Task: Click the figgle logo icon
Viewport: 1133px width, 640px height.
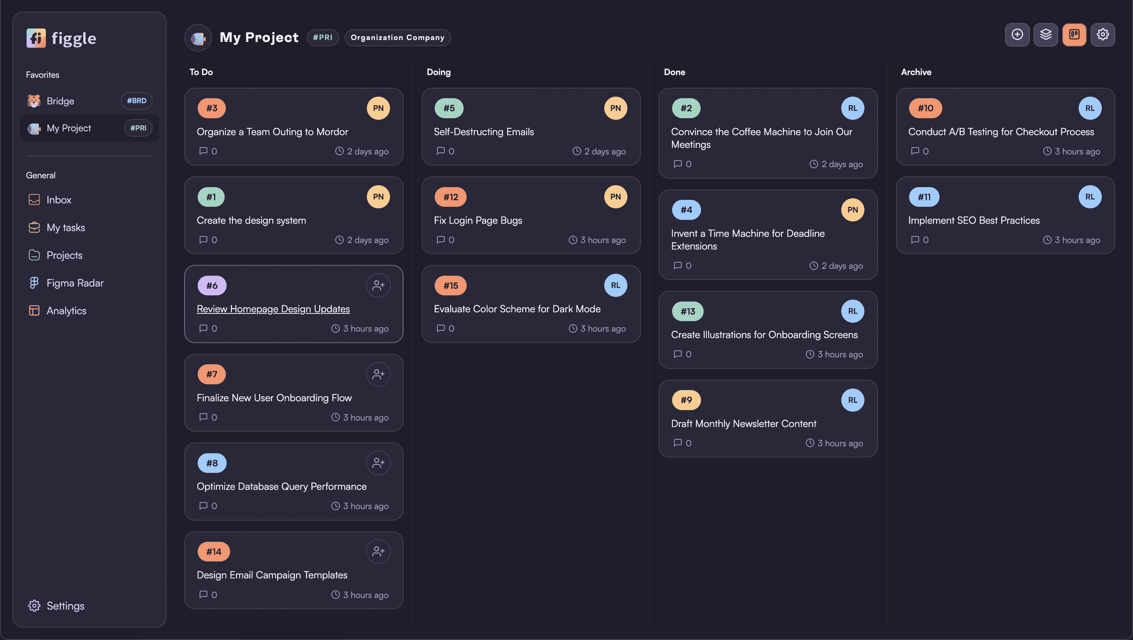Action: 36,38
